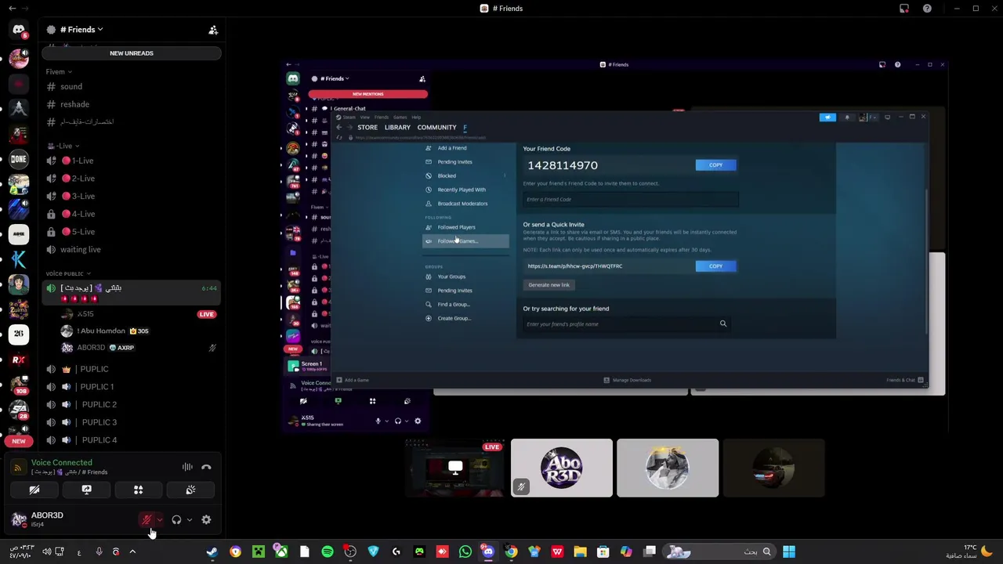This screenshot has height=564, width=1003.
Task: Toggle noise suppression waveform icon
Action: (x=187, y=468)
